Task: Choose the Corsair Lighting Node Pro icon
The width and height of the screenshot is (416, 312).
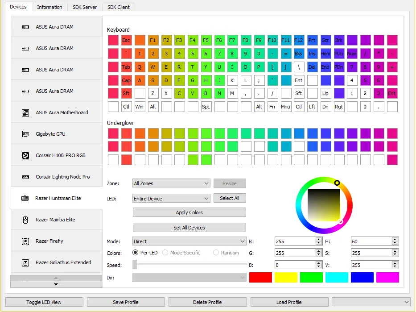Action: click(25, 177)
